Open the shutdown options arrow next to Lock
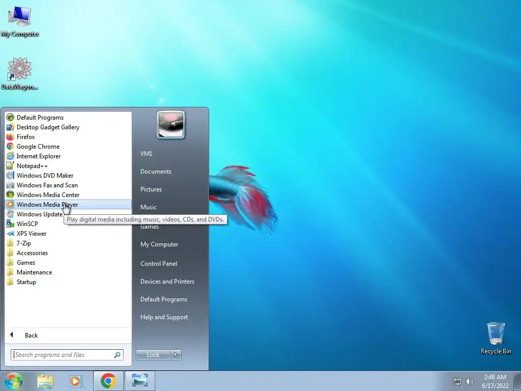This screenshot has width=521, height=391. [x=176, y=355]
